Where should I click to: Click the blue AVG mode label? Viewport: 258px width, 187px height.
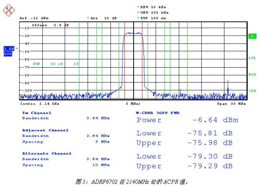[8, 54]
